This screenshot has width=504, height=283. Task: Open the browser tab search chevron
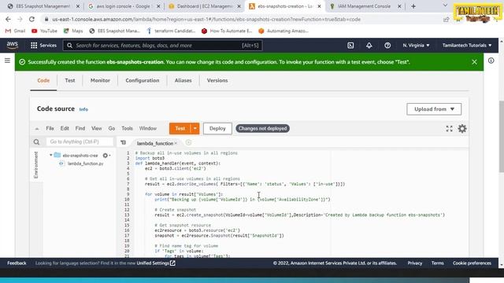click(x=445, y=6)
